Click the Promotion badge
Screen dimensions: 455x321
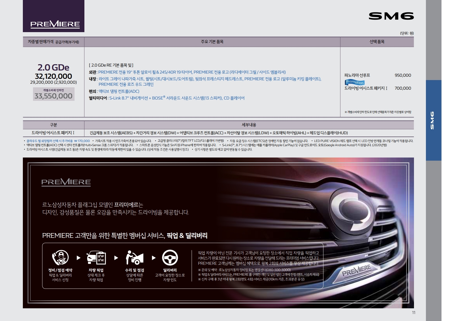point(355,82)
